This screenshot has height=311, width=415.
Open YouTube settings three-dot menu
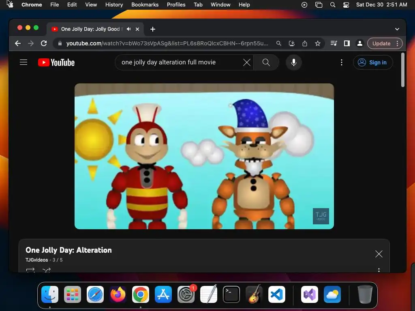(x=341, y=62)
